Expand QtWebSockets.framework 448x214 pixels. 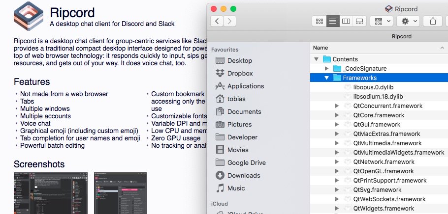pyautogui.click(x=337, y=199)
